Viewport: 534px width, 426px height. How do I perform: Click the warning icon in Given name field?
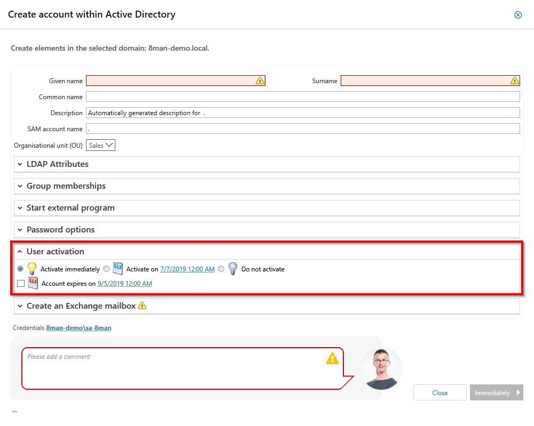pyautogui.click(x=260, y=81)
